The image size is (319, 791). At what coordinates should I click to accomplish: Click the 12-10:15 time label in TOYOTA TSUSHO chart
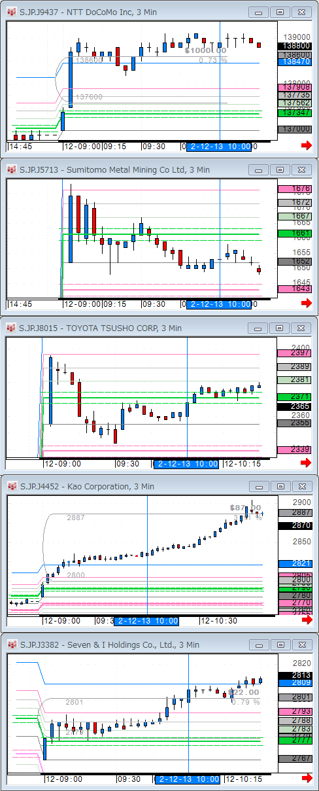(243, 464)
